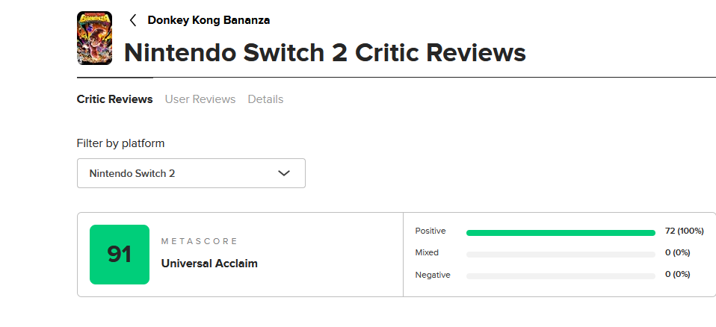Click the green 91 Metascore badge
This screenshot has height=327, width=716.
[x=120, y=255]
